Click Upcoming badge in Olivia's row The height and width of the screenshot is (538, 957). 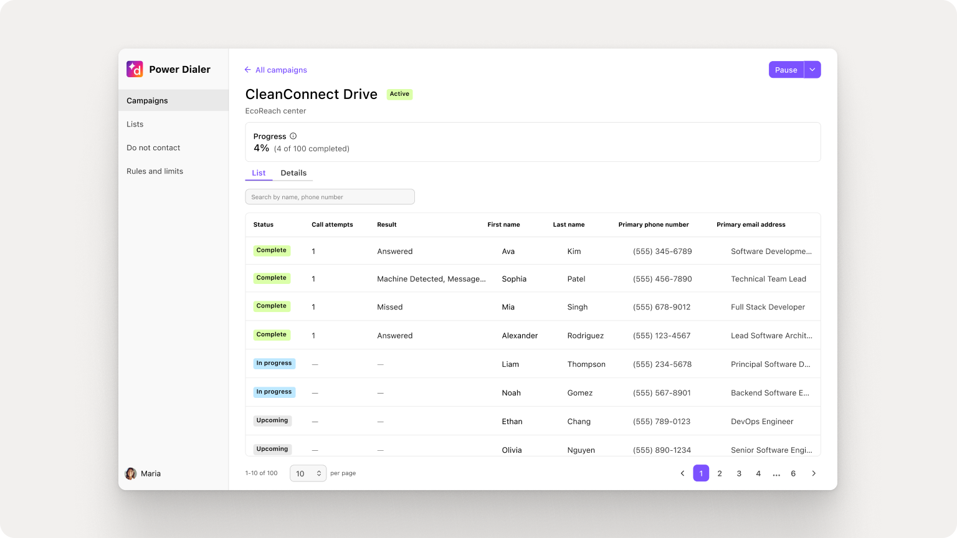click(x=272, y=449)
